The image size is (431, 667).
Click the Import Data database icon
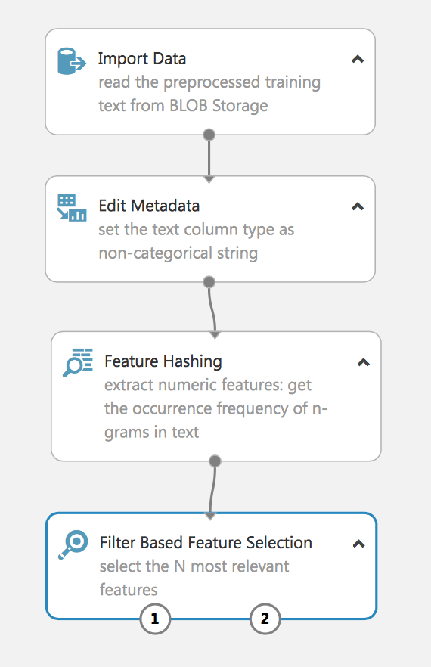point(72,61)
